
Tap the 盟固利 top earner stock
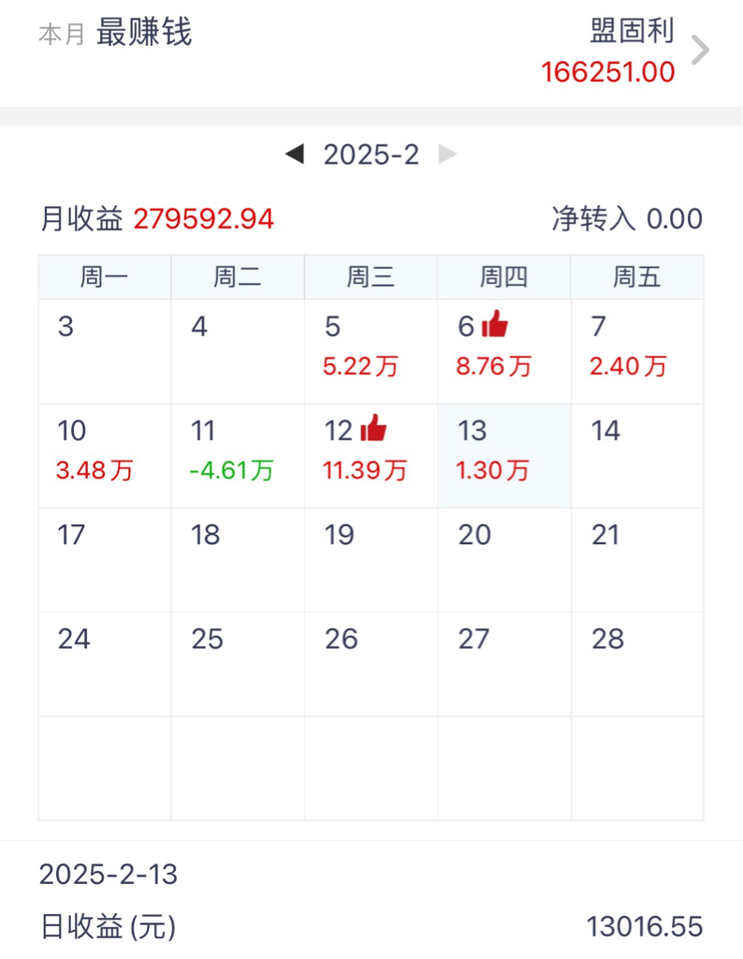click(632, 33)
